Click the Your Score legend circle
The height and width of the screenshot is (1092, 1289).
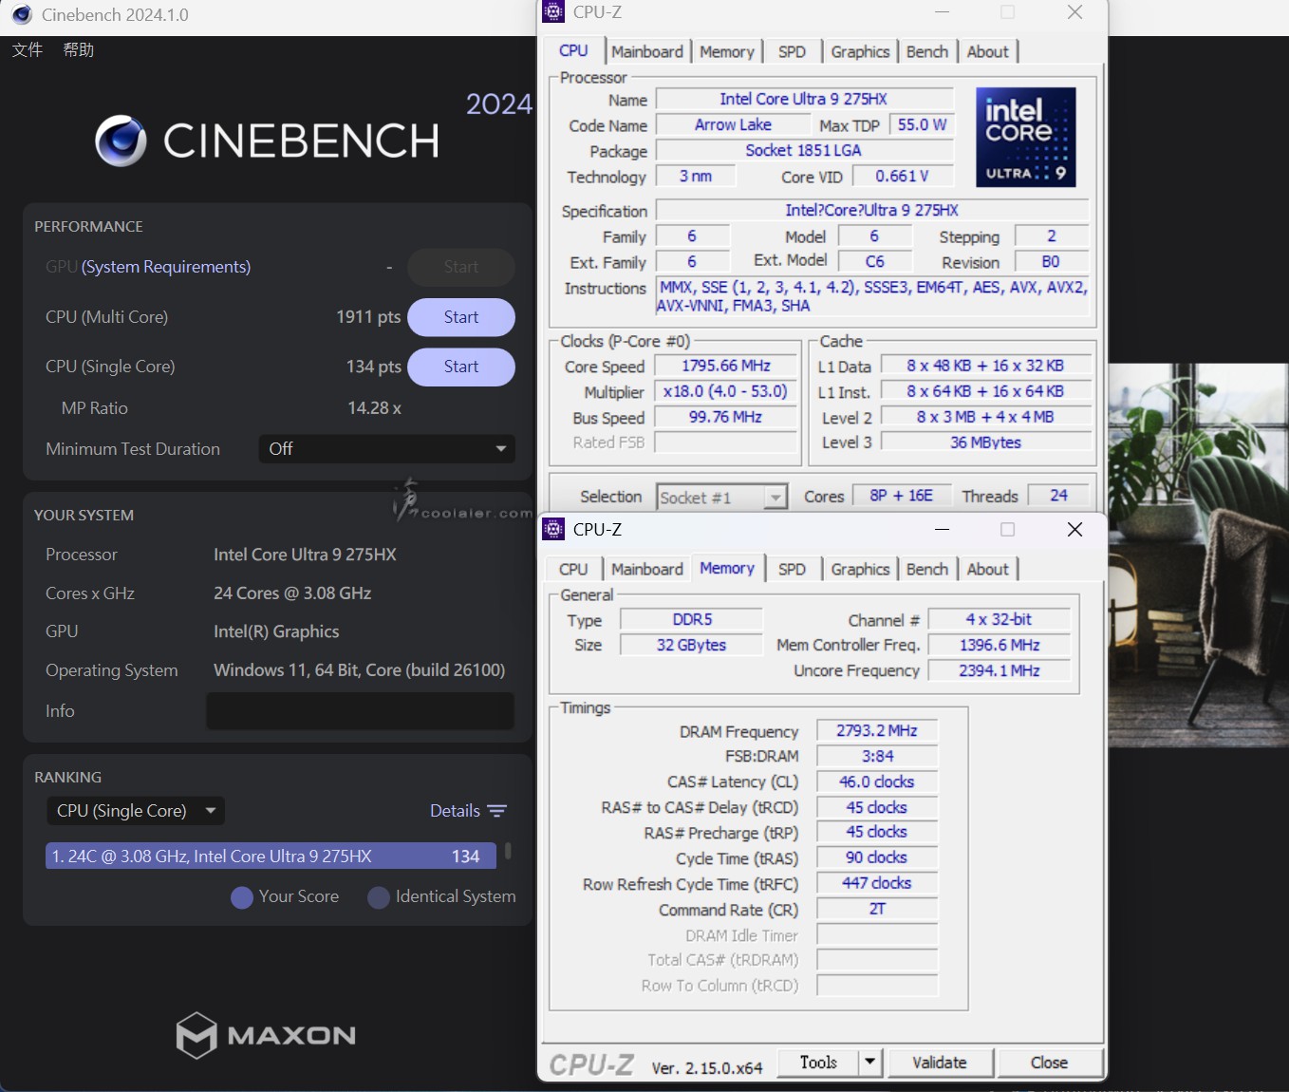coord(242,897)
